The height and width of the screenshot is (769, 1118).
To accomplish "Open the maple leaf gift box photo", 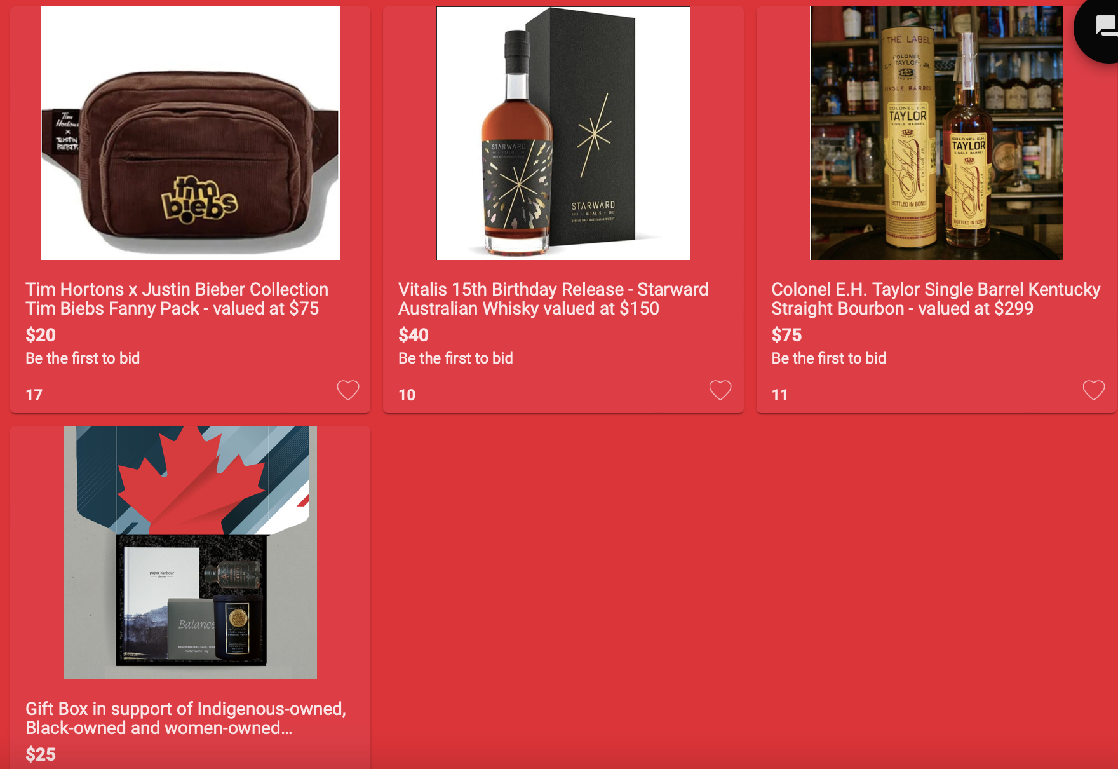I will point(190,552).
